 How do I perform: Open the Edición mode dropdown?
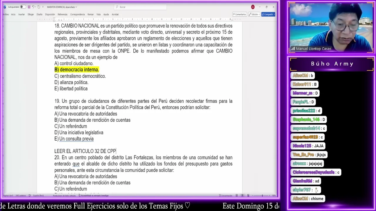[254, 14]
